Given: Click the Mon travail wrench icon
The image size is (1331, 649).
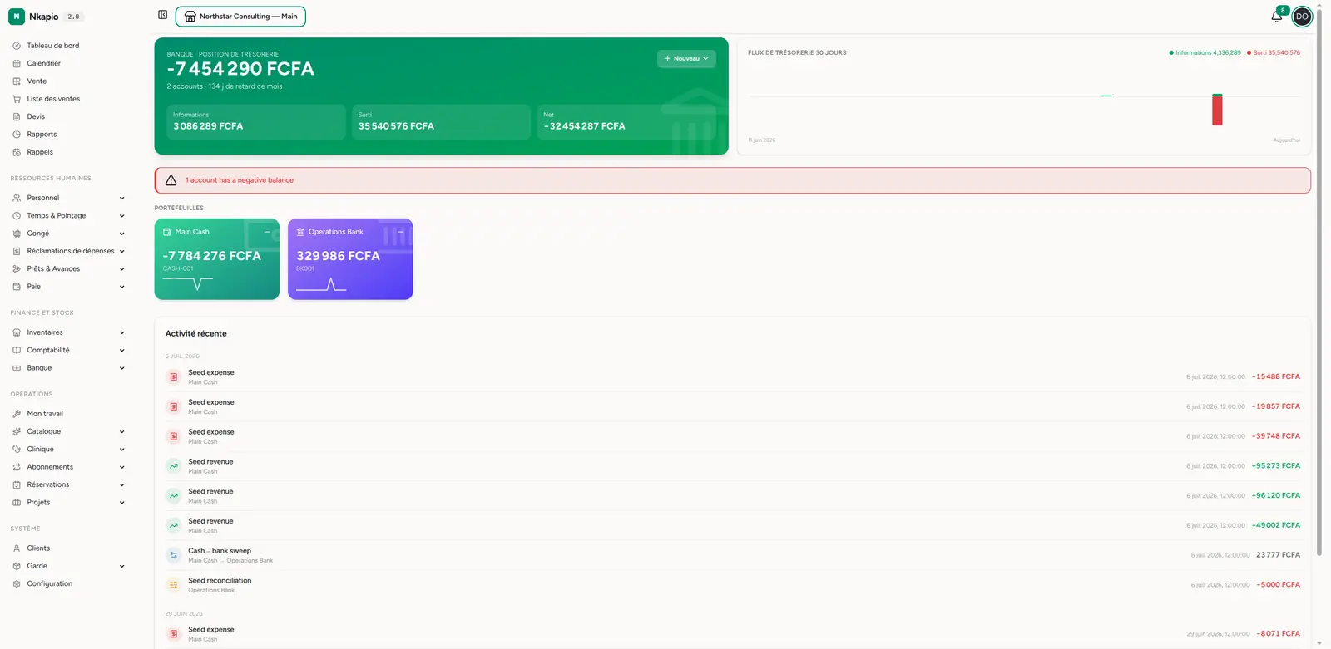Looking at the screenshot, I should pos(17,414).
